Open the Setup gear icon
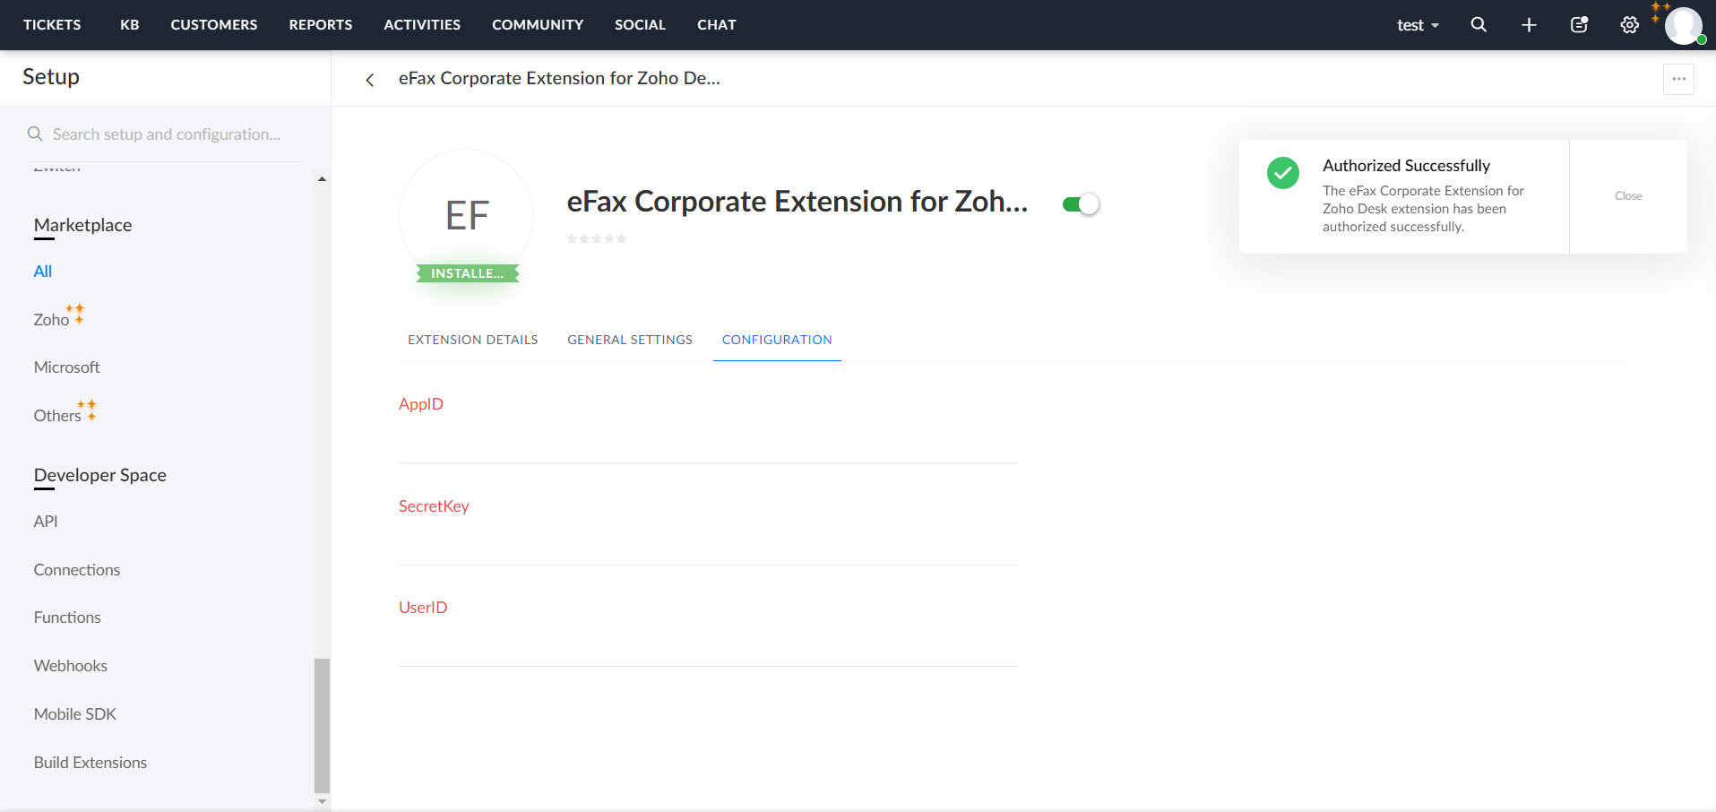Screen dimensions: 1716x812 1630,25
